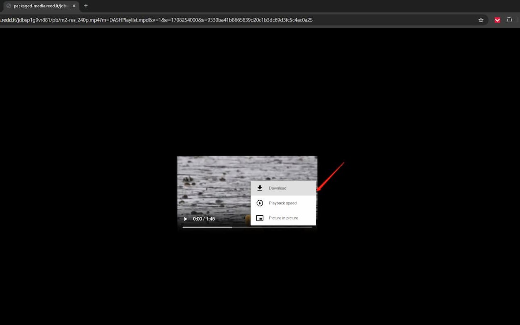520x325 pixels.
Task: Open a new tab with the plus button
Action: coord(85,6)
